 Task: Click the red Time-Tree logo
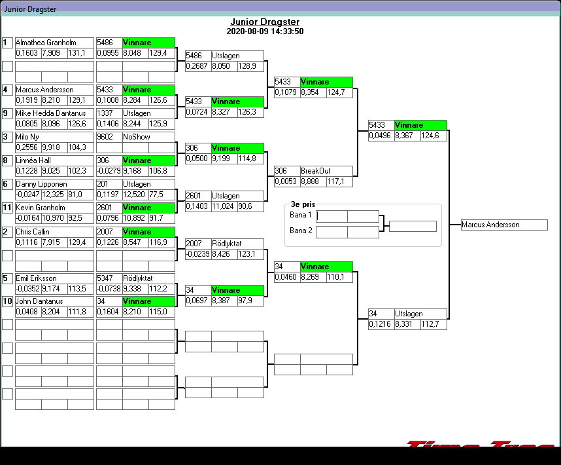click(x=481, y=445)
